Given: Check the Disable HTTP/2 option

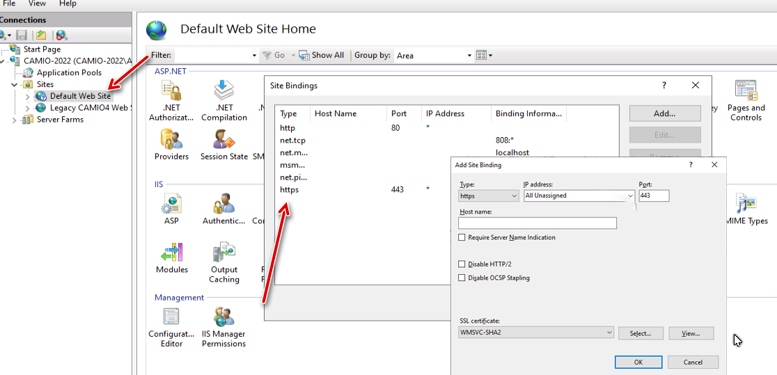Looking at the screenshot, I should coord(462,264).
